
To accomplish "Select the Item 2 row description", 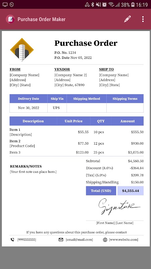I will [22, 144].
